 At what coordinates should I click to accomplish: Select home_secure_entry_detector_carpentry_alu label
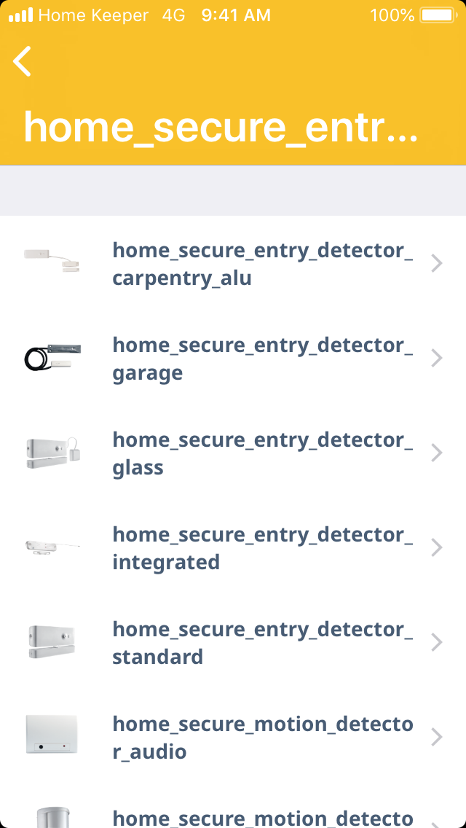(262, 264)
